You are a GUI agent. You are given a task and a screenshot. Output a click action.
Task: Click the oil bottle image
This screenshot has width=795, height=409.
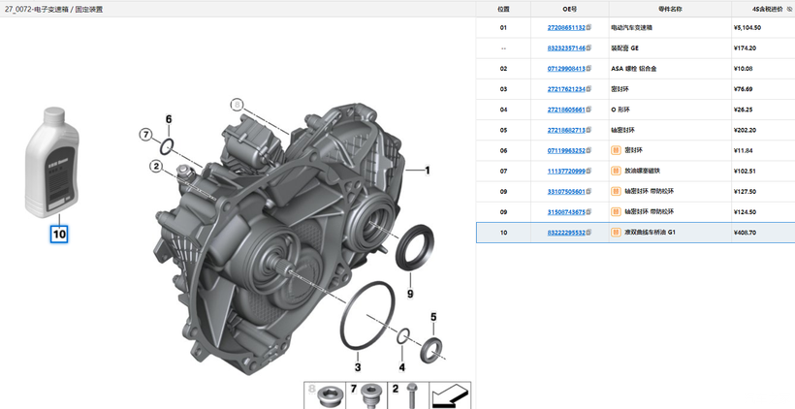[51, 162]
